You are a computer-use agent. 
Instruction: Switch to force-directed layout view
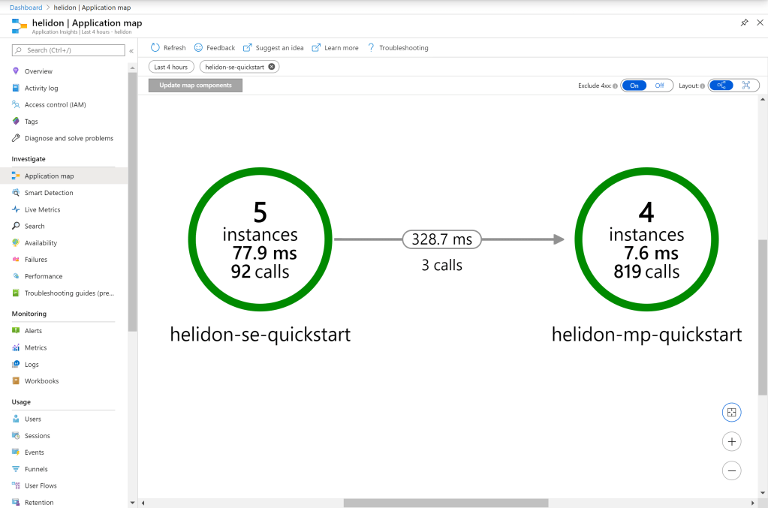coord(746,86)
